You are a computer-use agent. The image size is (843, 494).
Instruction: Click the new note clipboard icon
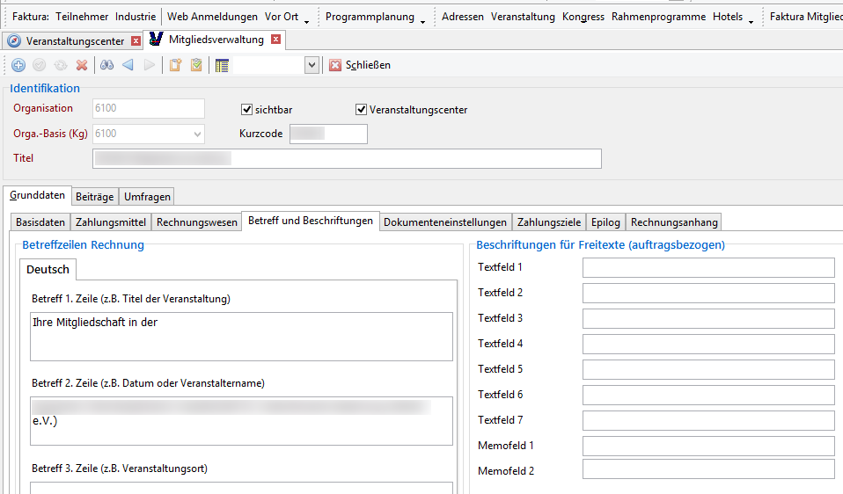175,65
